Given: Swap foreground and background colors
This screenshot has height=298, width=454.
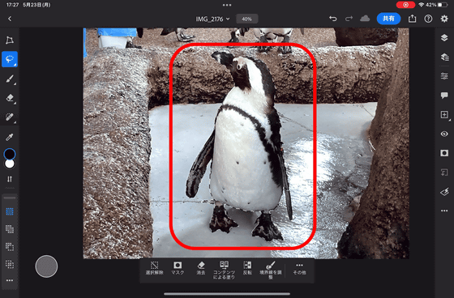Looking at the screenshot, I should (x=10, y=179).
